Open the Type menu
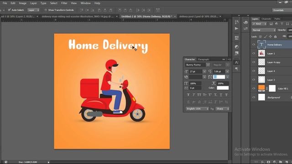 [43, 3]
